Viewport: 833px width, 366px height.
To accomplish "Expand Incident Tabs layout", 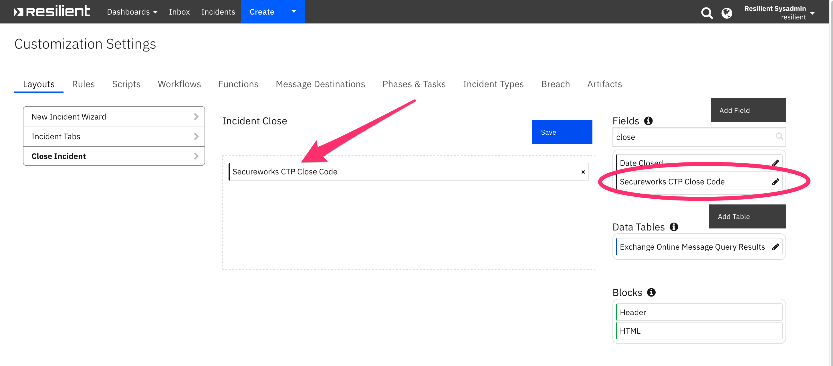I will (114, 136).
